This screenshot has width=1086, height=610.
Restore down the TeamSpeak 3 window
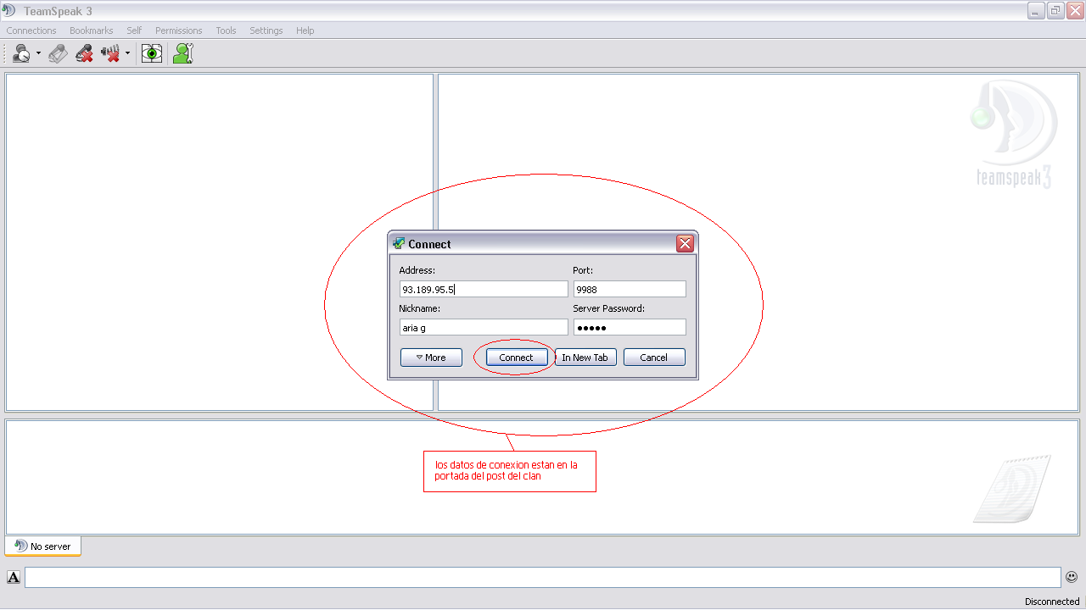point(1055,10)
